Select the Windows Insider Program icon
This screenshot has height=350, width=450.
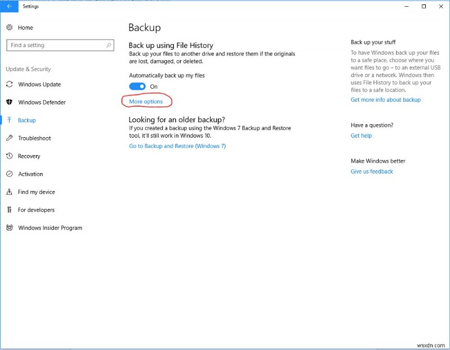click(9, 228)
